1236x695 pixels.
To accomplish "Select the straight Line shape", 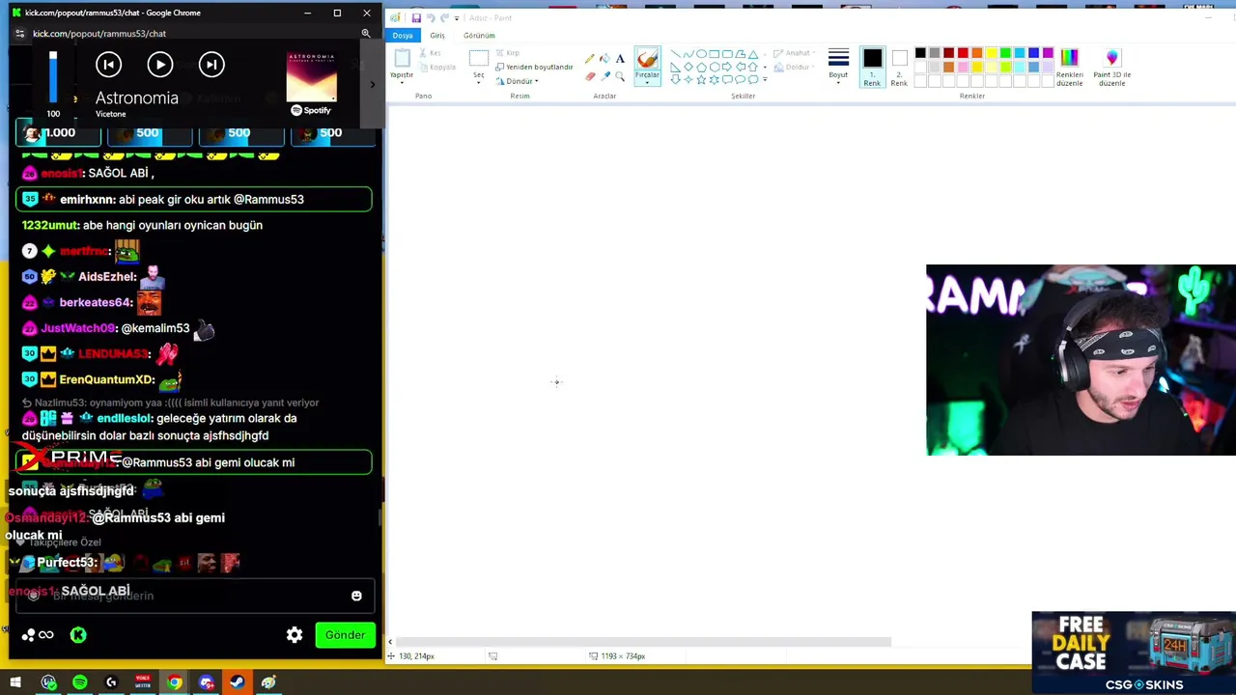I will click(676, 53).
